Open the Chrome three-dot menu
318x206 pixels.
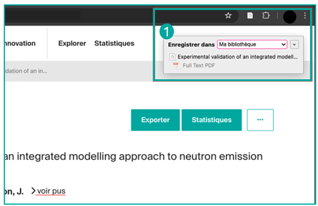305,15
